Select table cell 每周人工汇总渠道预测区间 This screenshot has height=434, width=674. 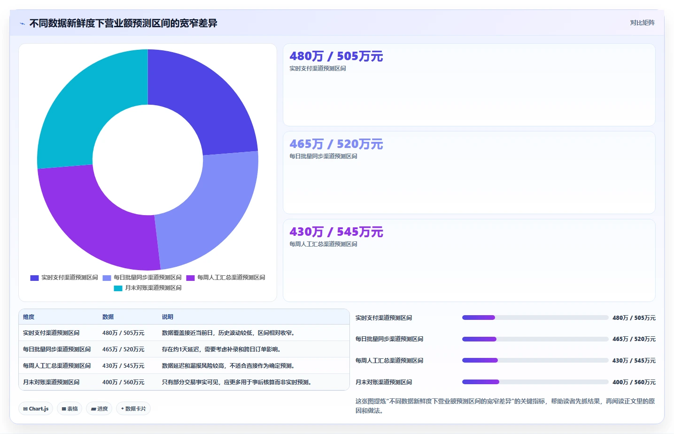(57, 366)
